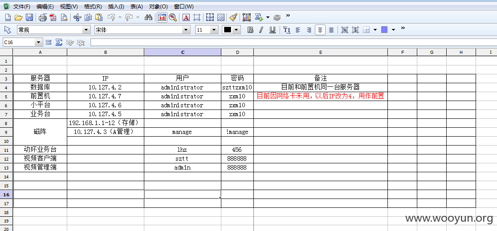The image size is (497, 231).
Task: Redo the last undone action
Action: [x=129, y=17]
